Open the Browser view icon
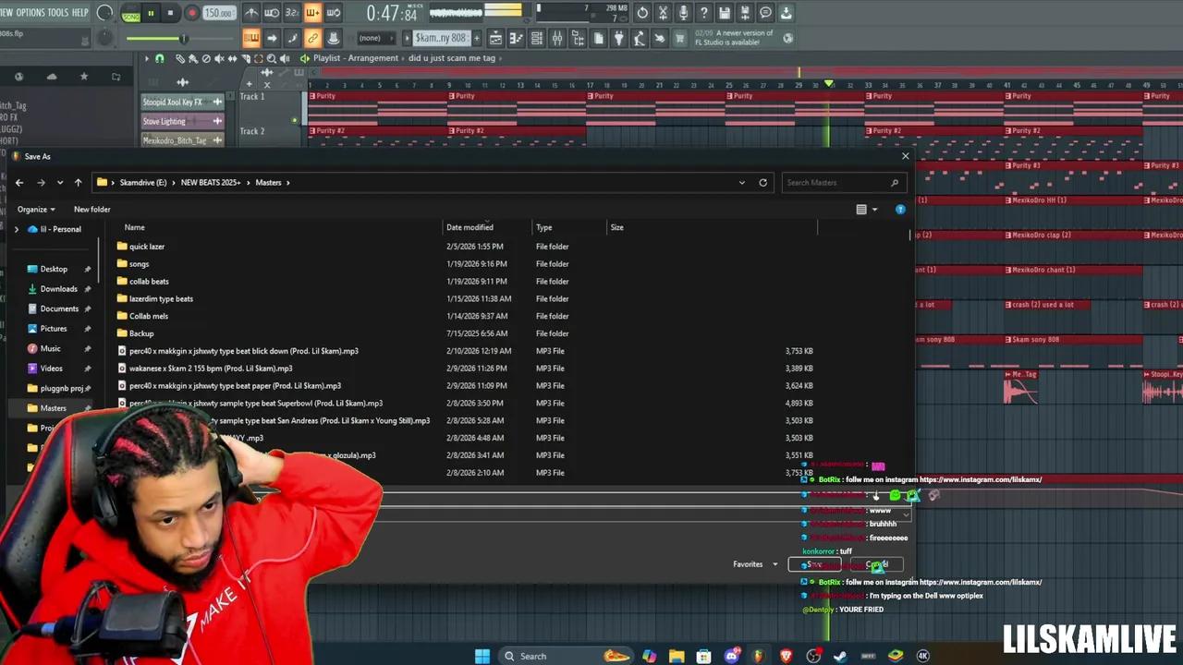The image size is (1183, 665). click(x=577, y=38)
